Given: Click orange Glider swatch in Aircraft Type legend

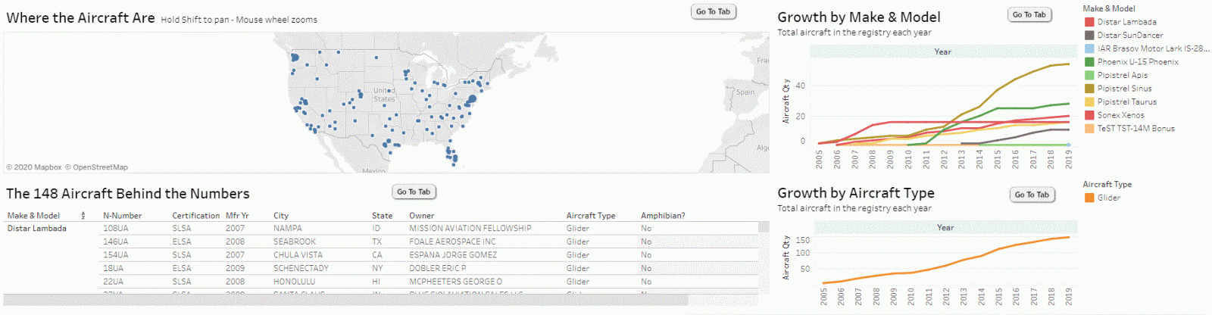Looking at the screenshot, I should coord(1089,198).
